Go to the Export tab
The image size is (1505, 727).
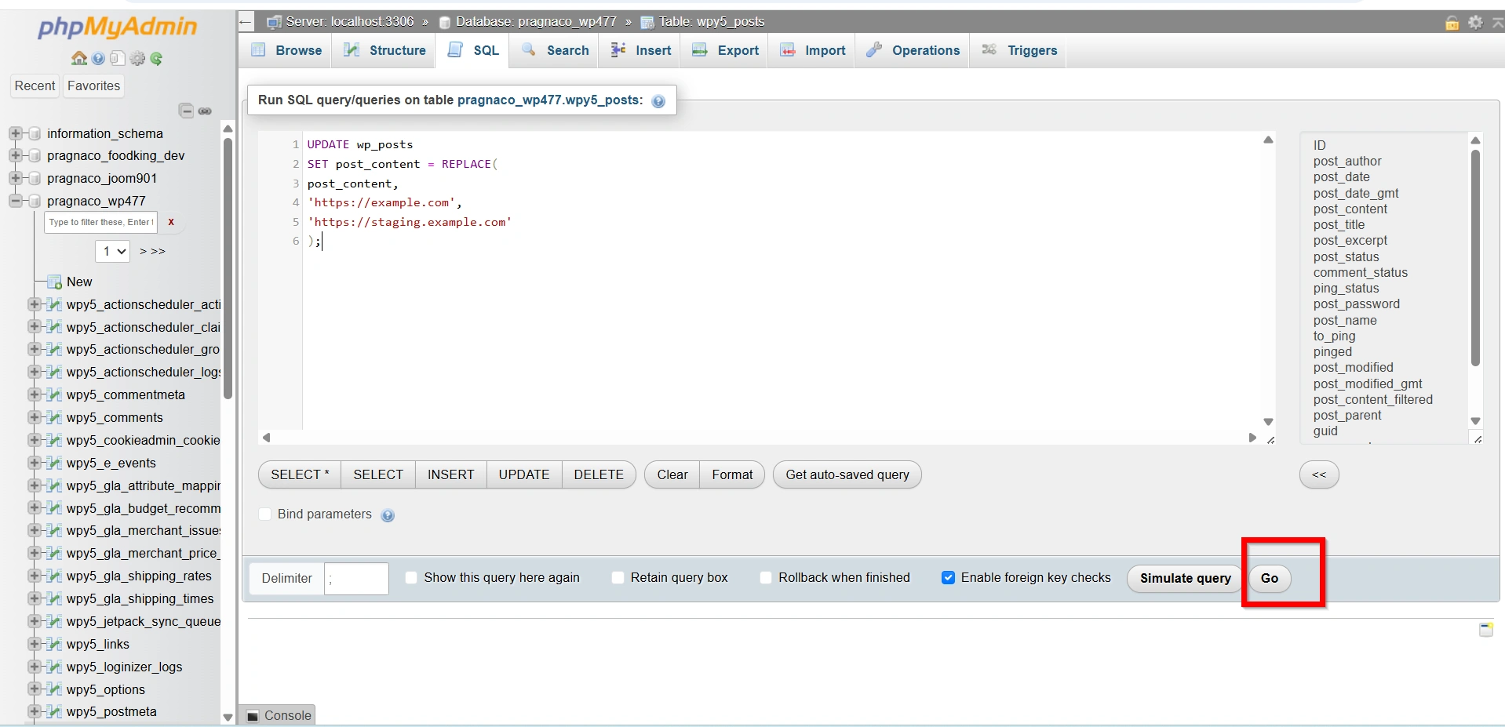pos(725,50)
